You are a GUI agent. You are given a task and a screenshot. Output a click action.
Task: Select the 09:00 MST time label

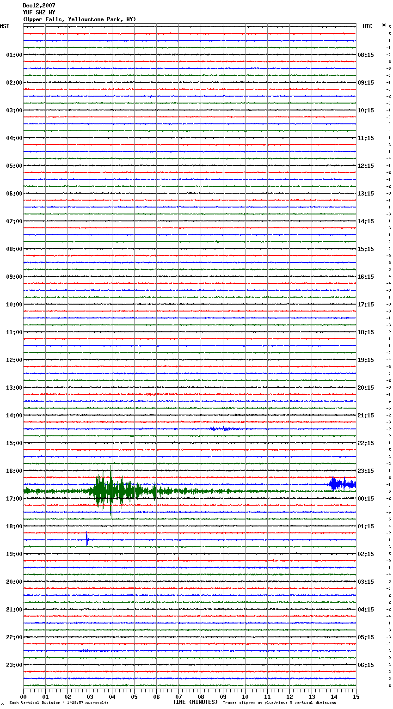[x=14, y=277]
